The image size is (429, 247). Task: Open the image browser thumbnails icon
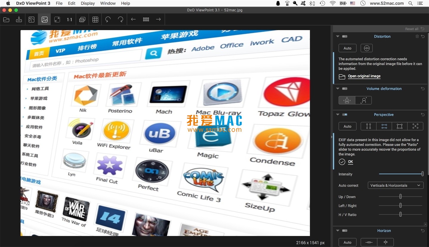[x=146, y=19]
